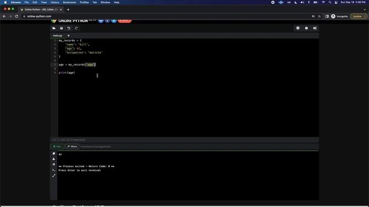Click the print(age) code line

pyautogui.click(x=67, y=73)
